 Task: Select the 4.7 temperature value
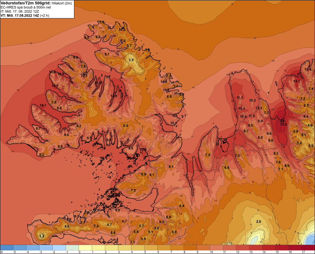[109, 225]
